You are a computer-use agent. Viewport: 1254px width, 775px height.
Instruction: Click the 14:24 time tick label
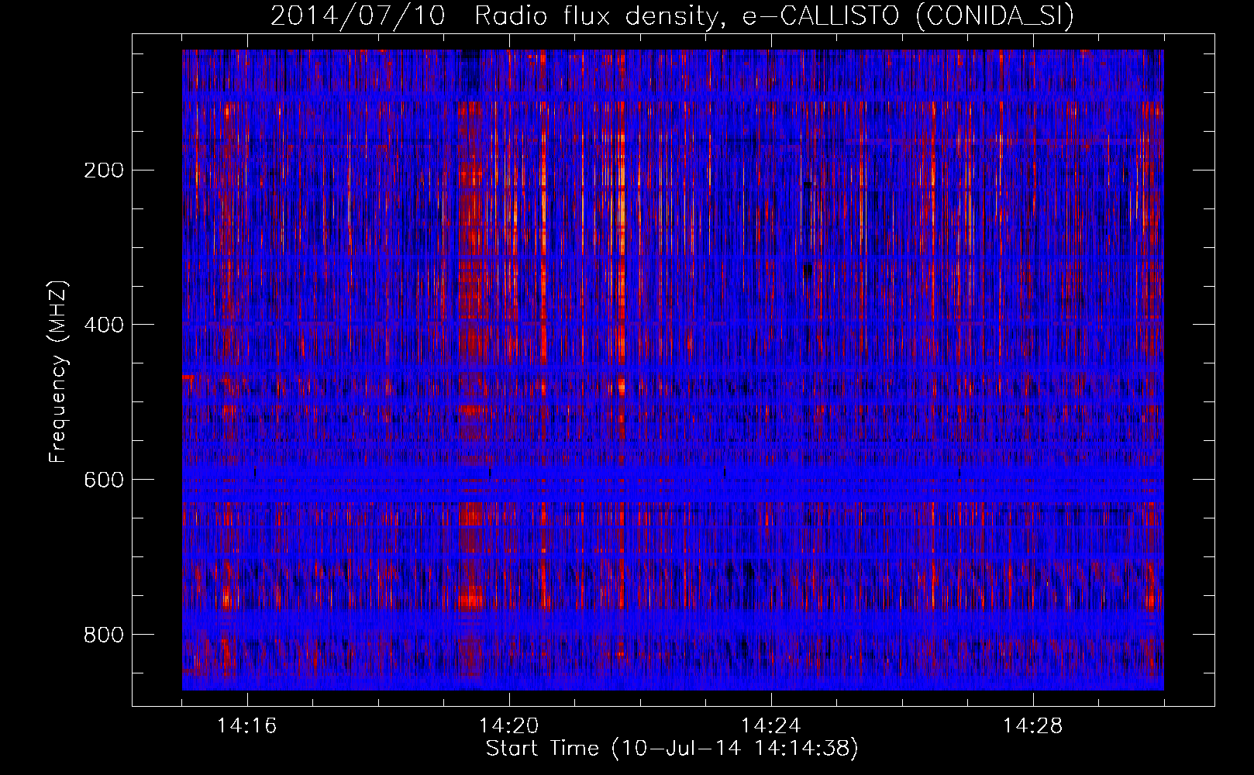[x=770, y=726]
